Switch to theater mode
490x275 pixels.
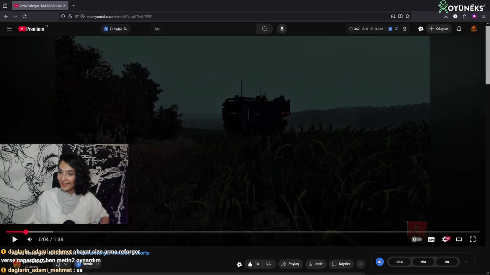click(459, 239)
